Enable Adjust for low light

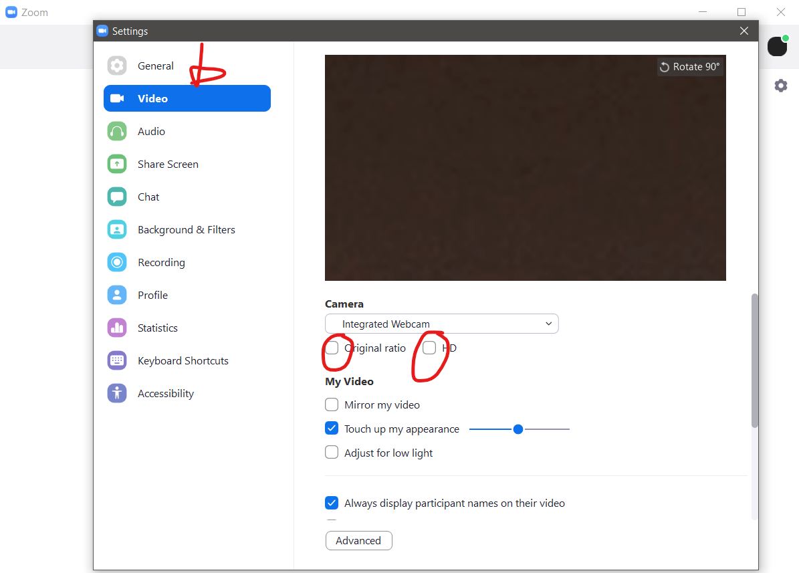coord(332,452)
